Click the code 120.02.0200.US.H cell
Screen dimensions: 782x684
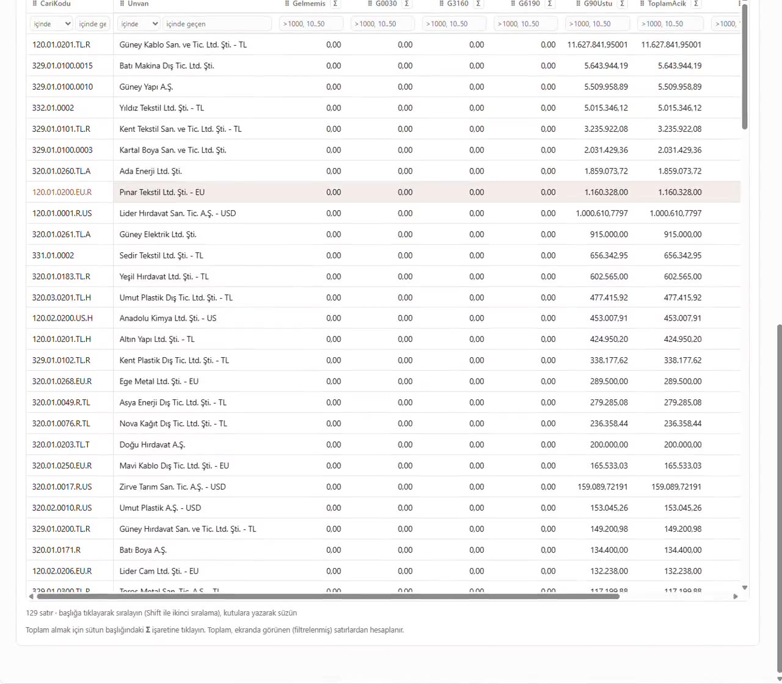(62, 318)
